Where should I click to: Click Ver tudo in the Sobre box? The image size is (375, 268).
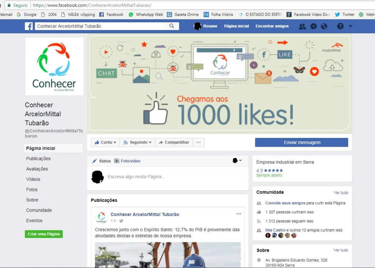[x=341, y=250]
